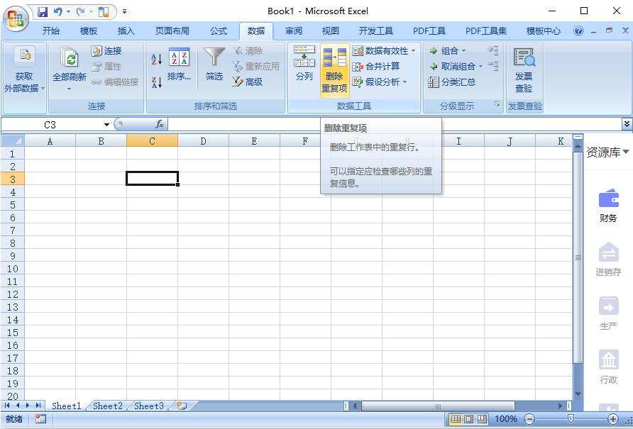Viewport: 633px width, 429px height.
Task: Switch to 开发工具 Developer tab
Action: (376, 31)
